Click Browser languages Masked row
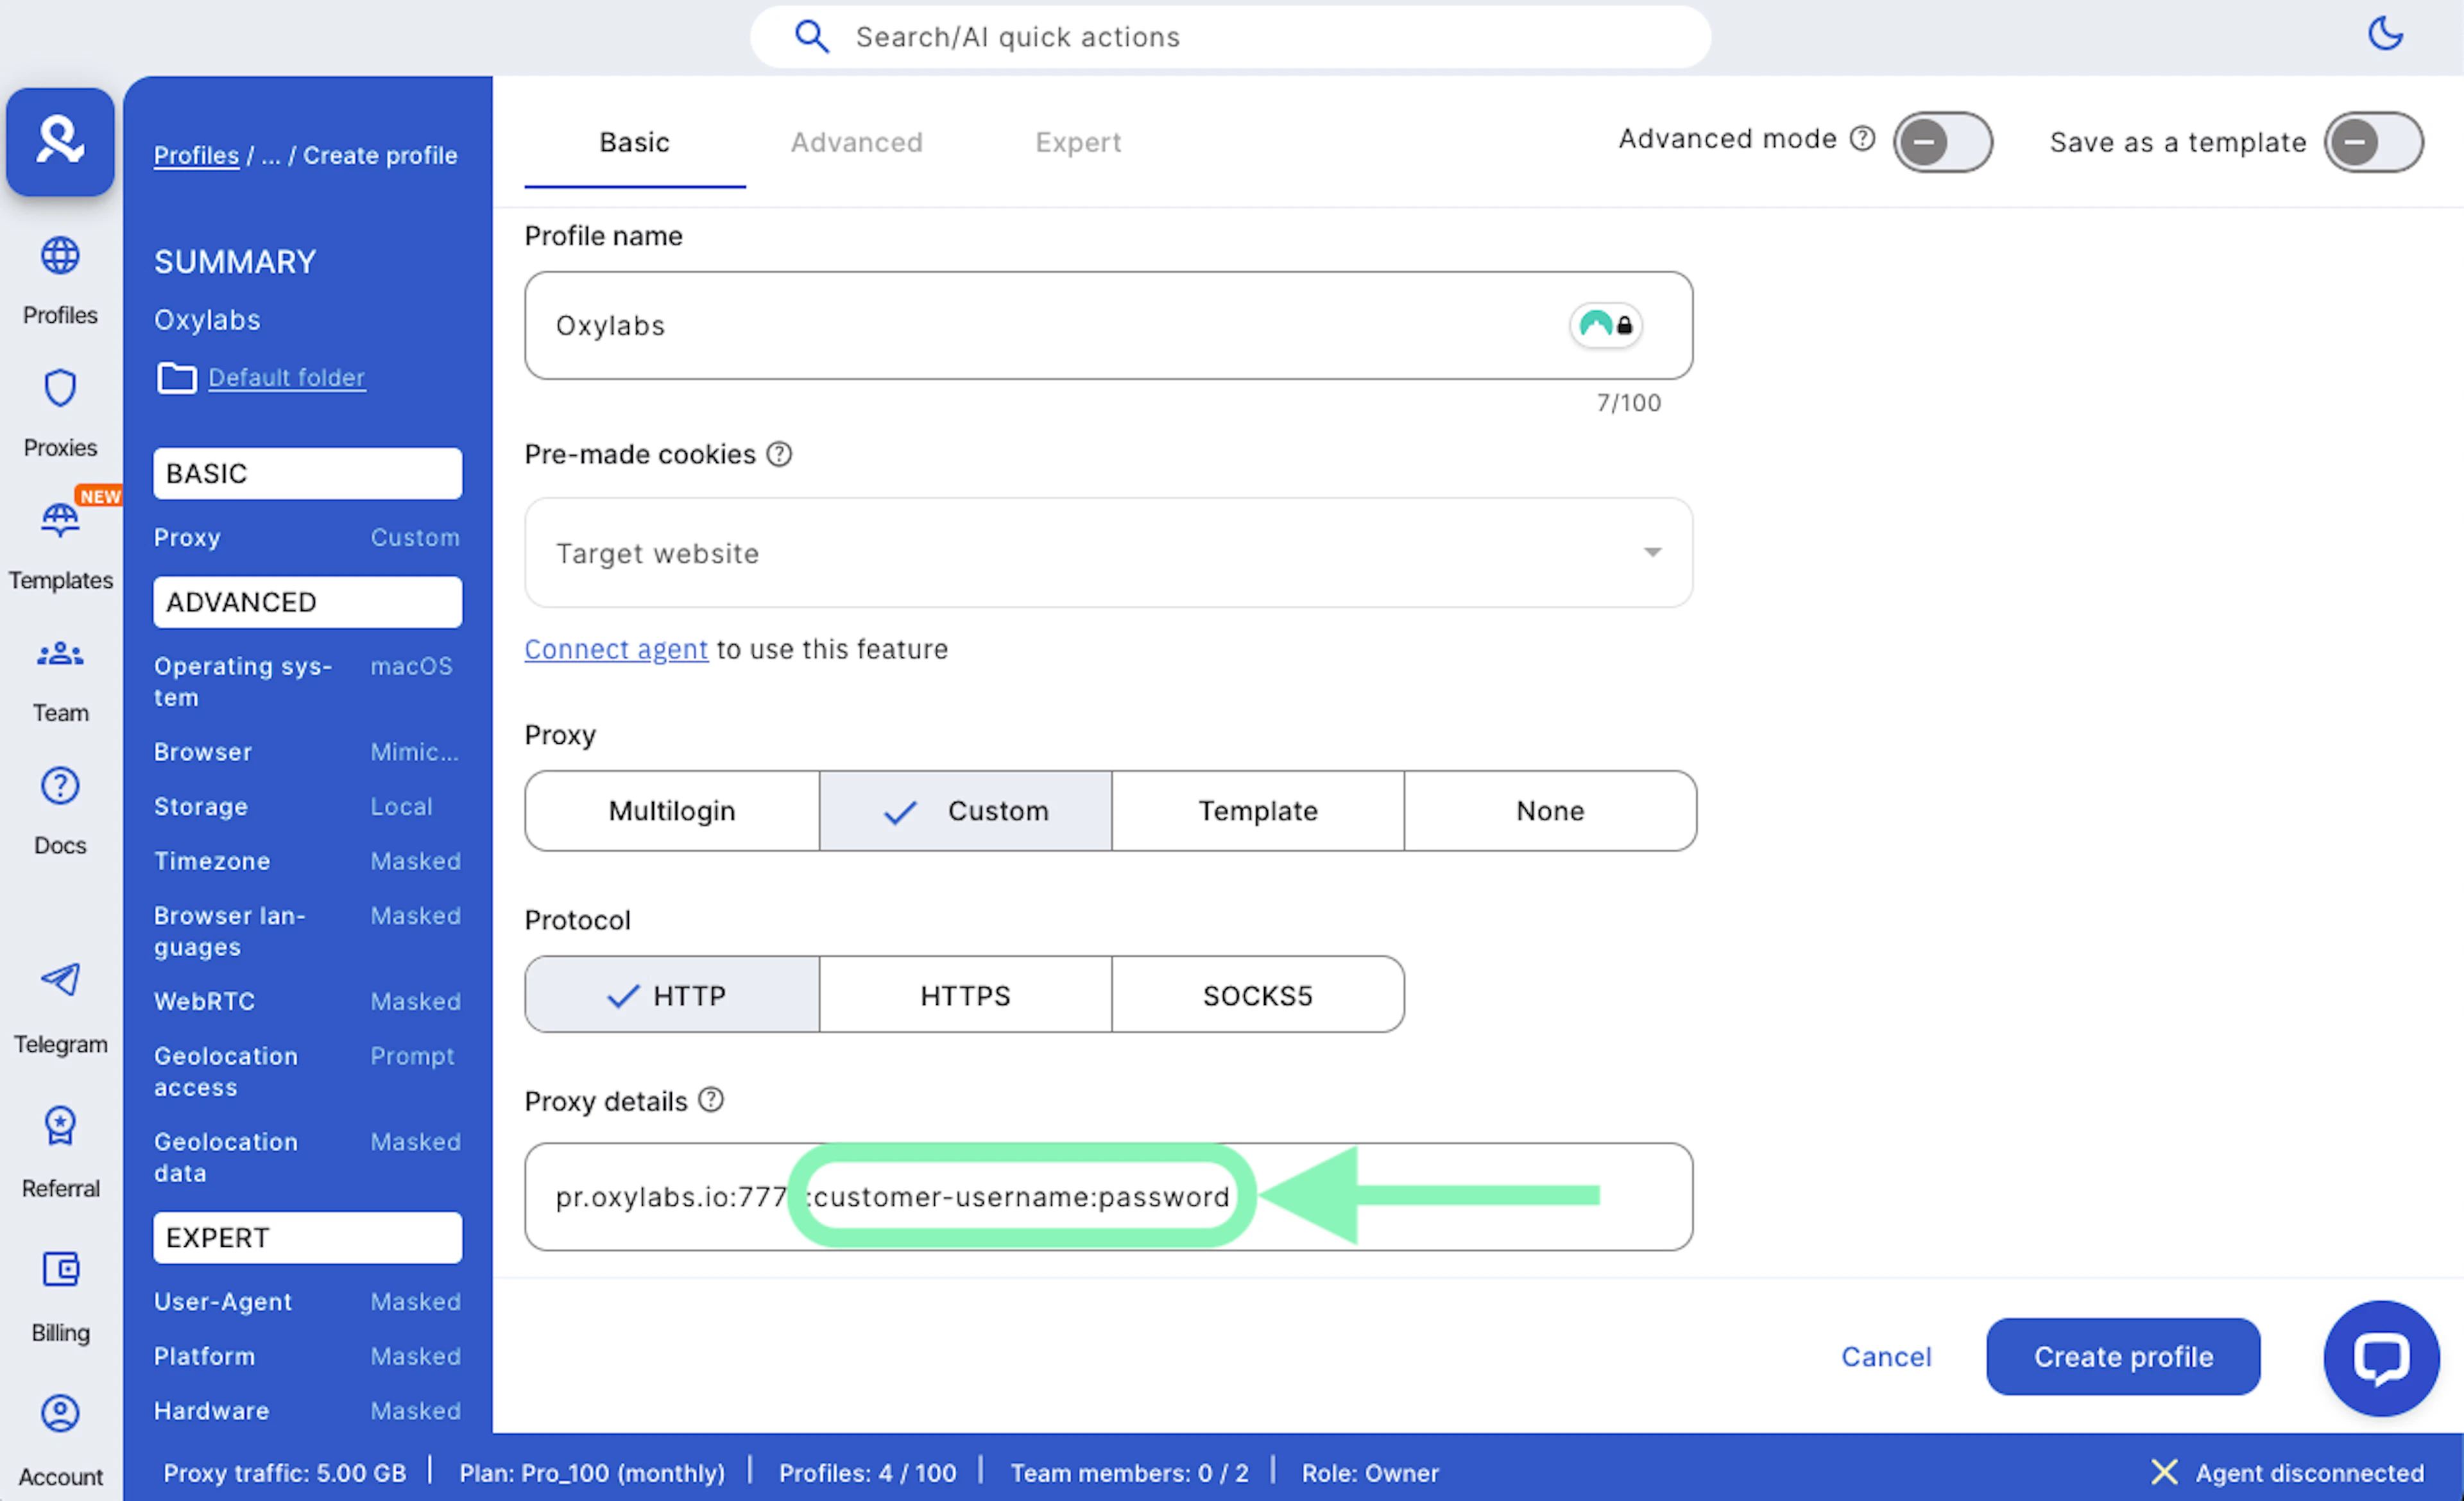 (307, 931)
